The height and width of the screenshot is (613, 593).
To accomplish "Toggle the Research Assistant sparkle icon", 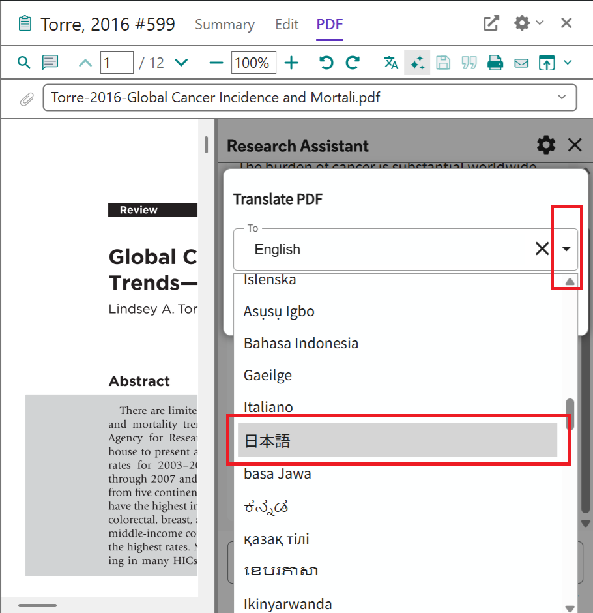I will click(417, 63).
